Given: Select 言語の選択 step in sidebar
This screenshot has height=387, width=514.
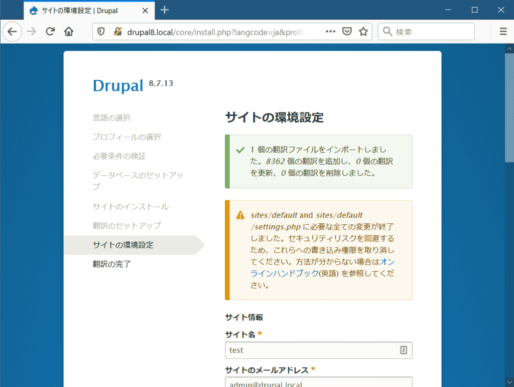Looking at the screenshot, I should pyautogui.click(x=112, y=117).
